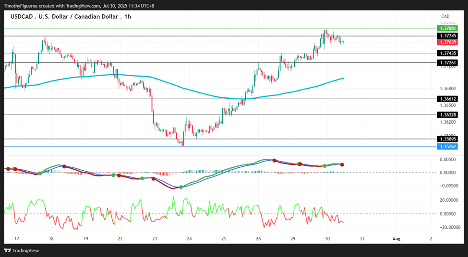Click the 1.36612 horizontal level label
This screenshot has height=257, width=468.
point(447,99)
